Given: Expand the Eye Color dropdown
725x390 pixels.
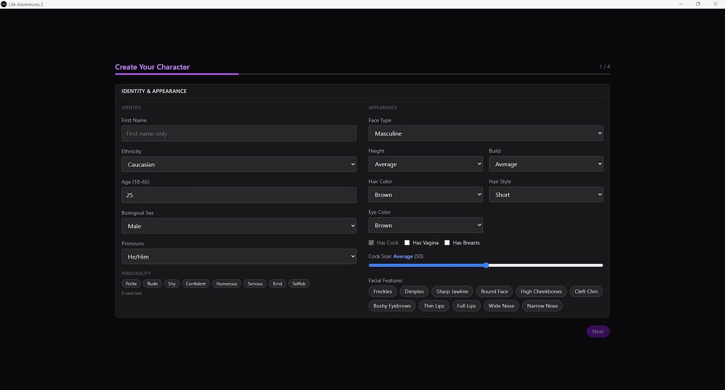Looking at the screenshot, I should (x=426, y=225).
